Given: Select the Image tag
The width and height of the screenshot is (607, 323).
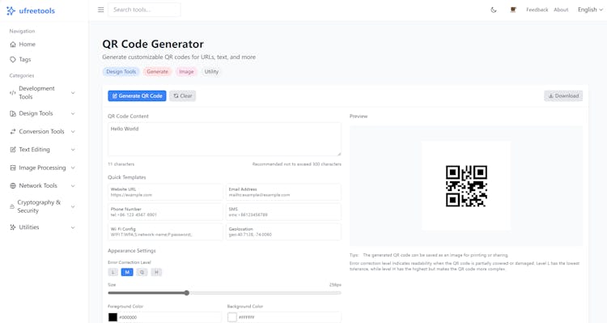Looking at the screenshot, I should tap(186, 72).
